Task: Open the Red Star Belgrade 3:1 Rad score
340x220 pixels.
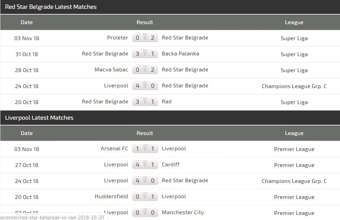Action: [145, 102]
